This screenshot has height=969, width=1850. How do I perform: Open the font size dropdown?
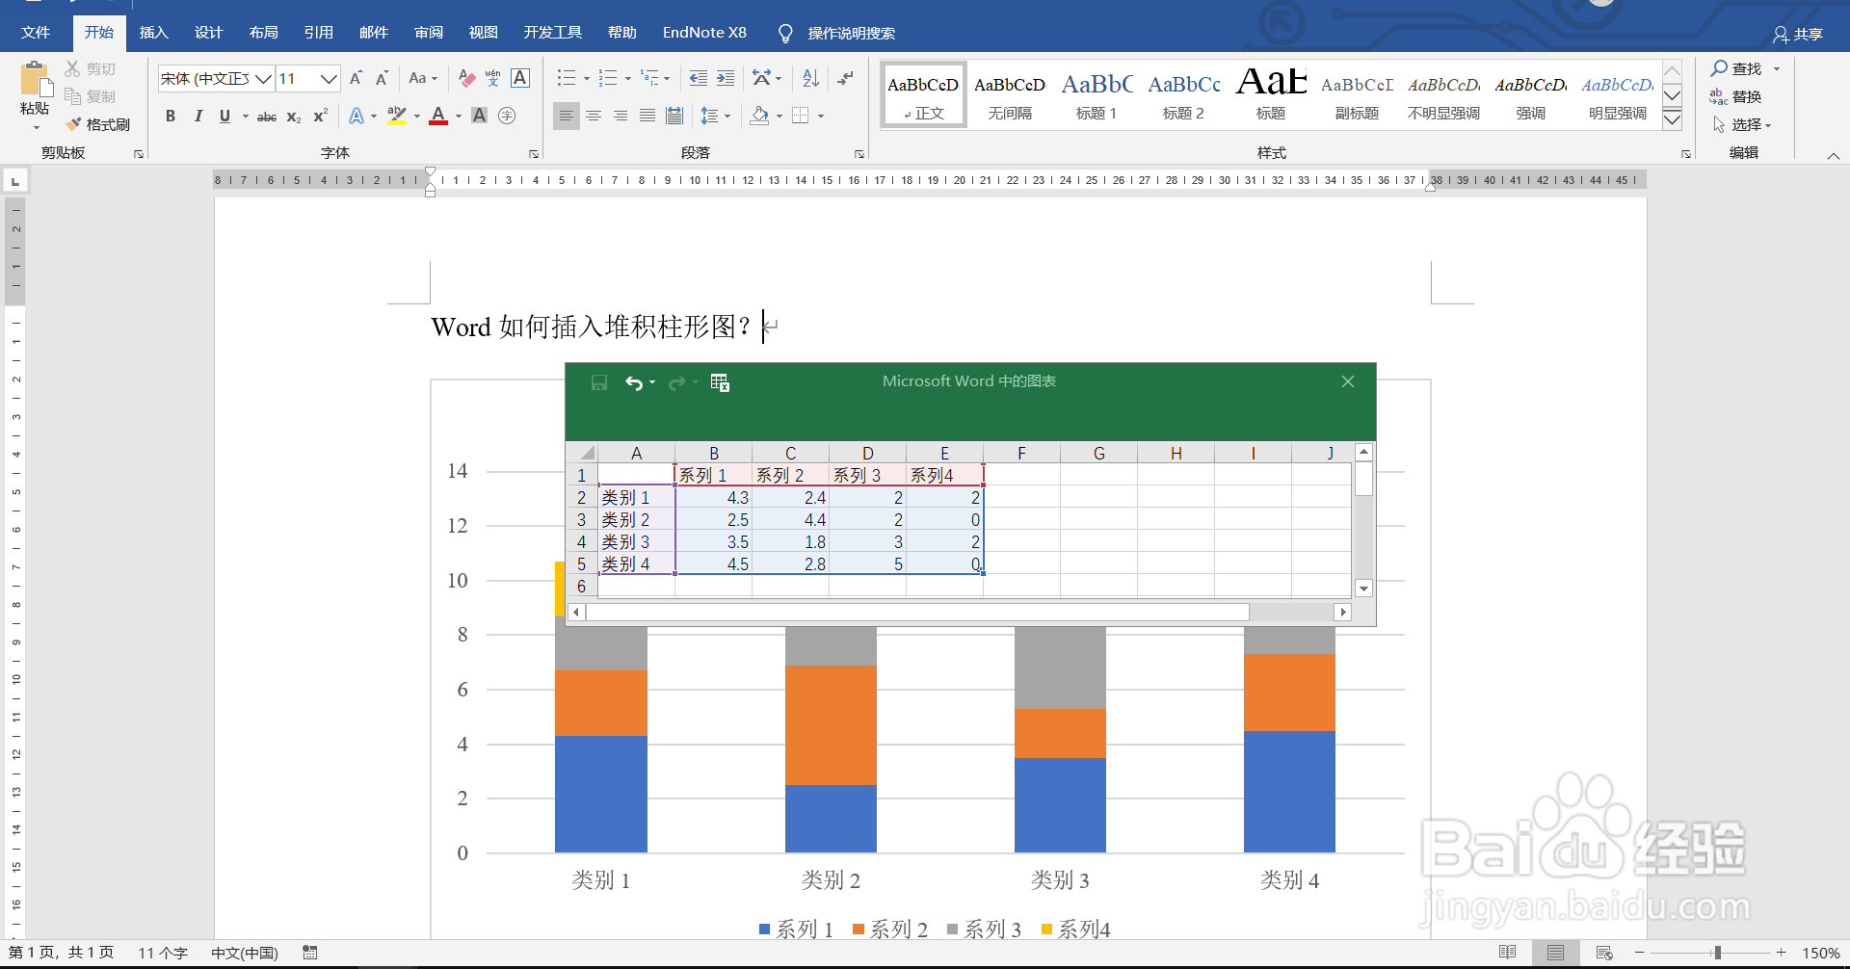[329, 78]
